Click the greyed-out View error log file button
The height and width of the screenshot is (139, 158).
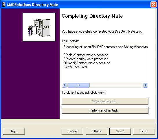tap(105, 101)
